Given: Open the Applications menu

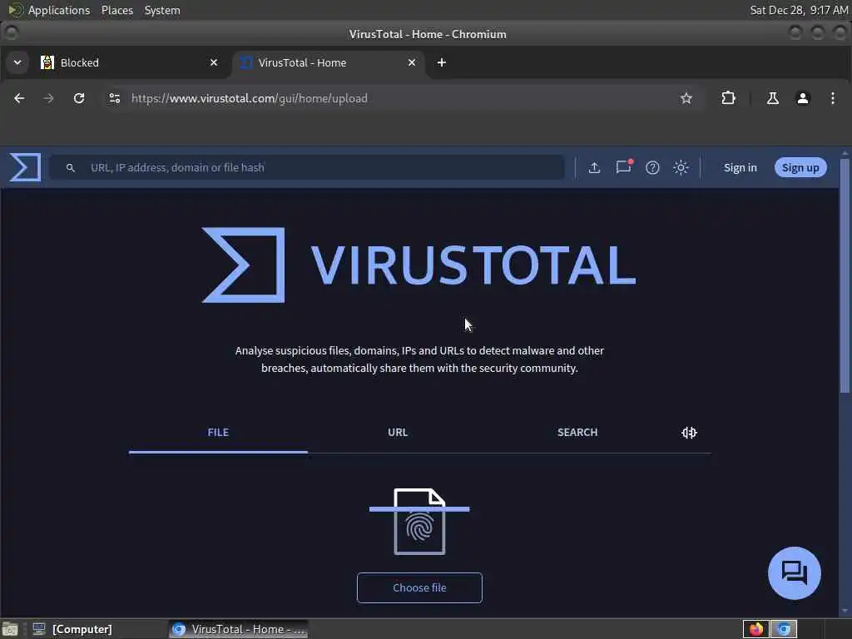Looking at the screenshot, I should [59, 10].
